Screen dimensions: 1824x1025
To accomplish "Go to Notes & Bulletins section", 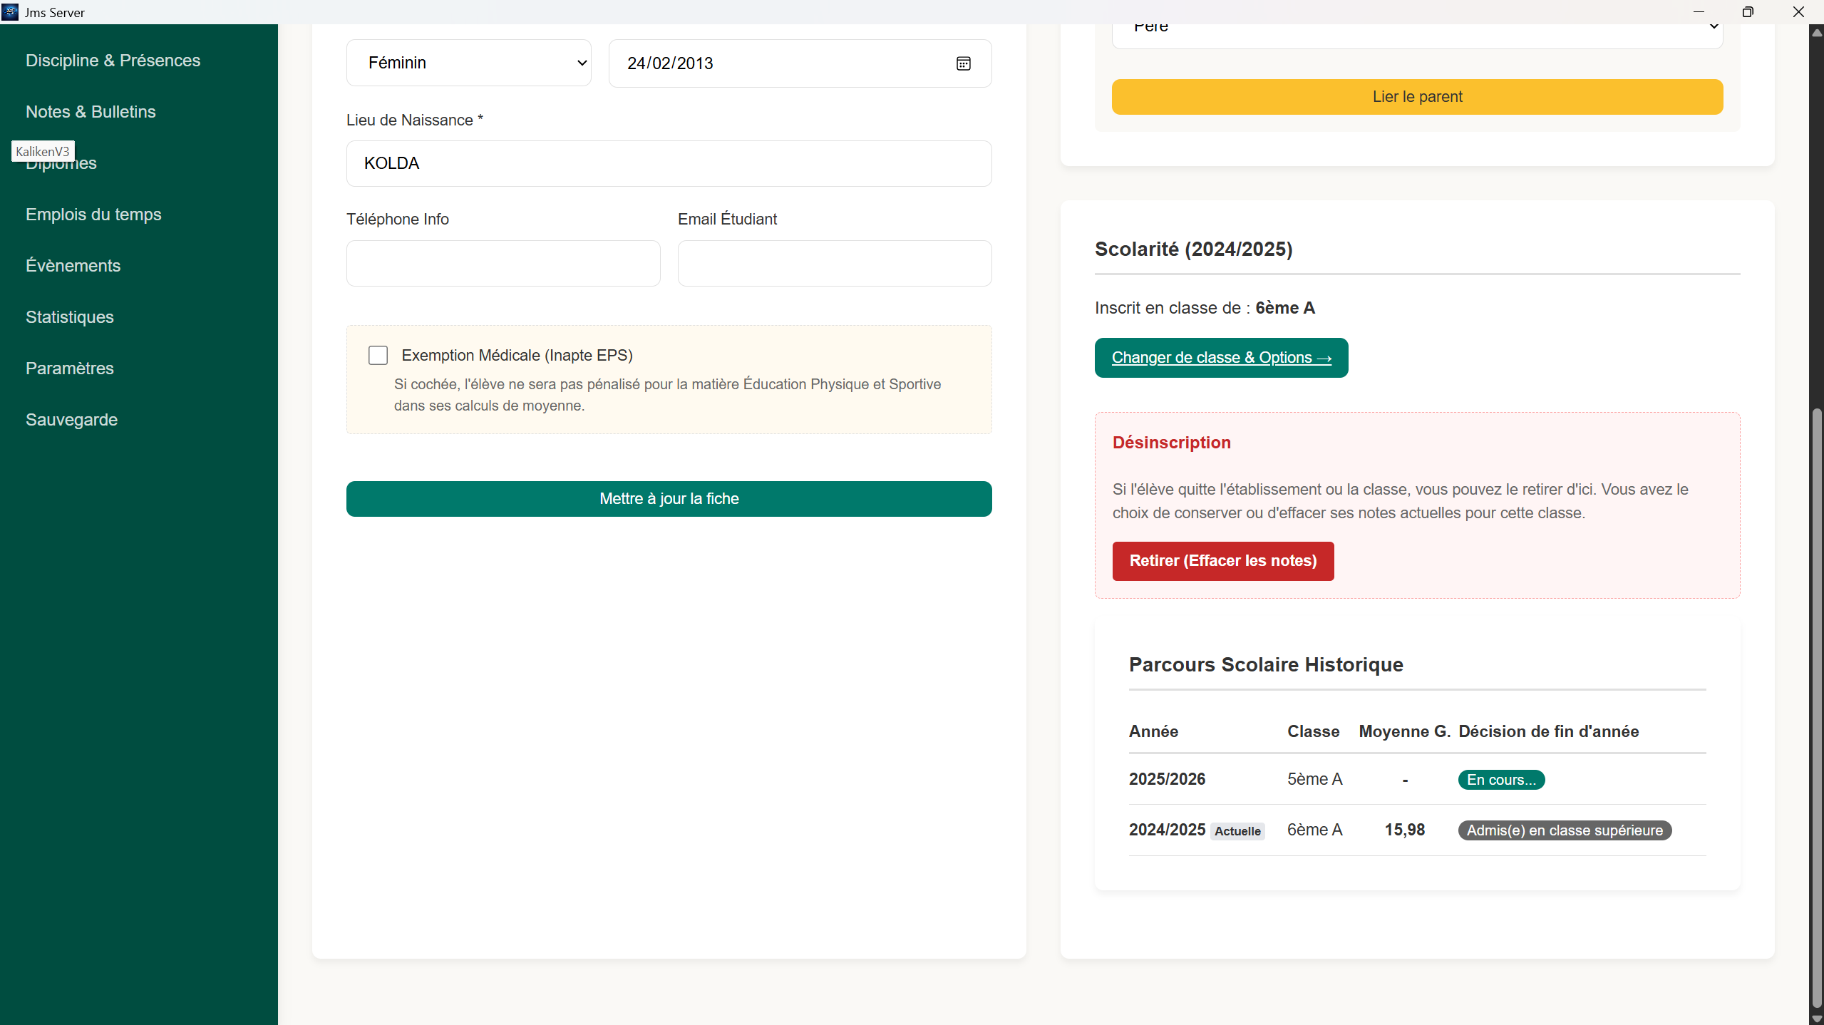I will 91,112.
